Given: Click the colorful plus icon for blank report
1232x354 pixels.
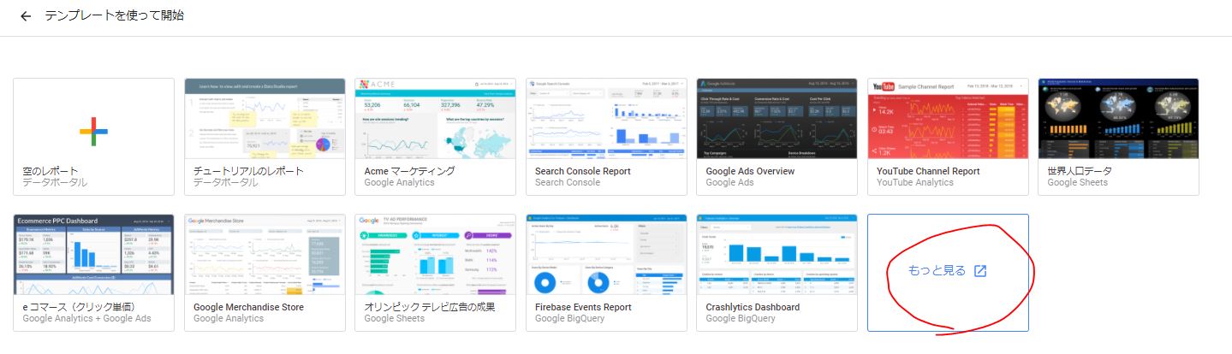Looking at the screenshot, I should click(x=93, y=130).
